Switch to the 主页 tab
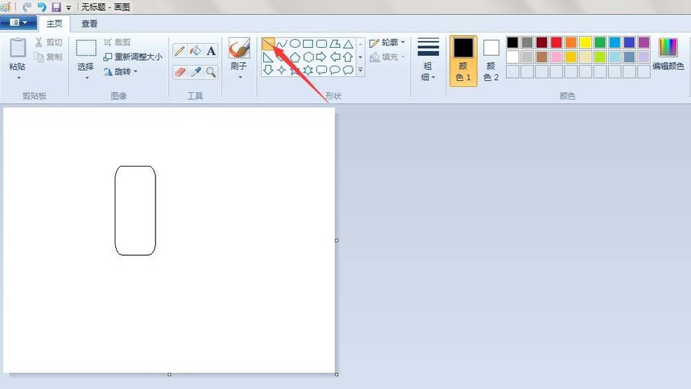Viewport: 691px width, 389px height. [54, 23]
